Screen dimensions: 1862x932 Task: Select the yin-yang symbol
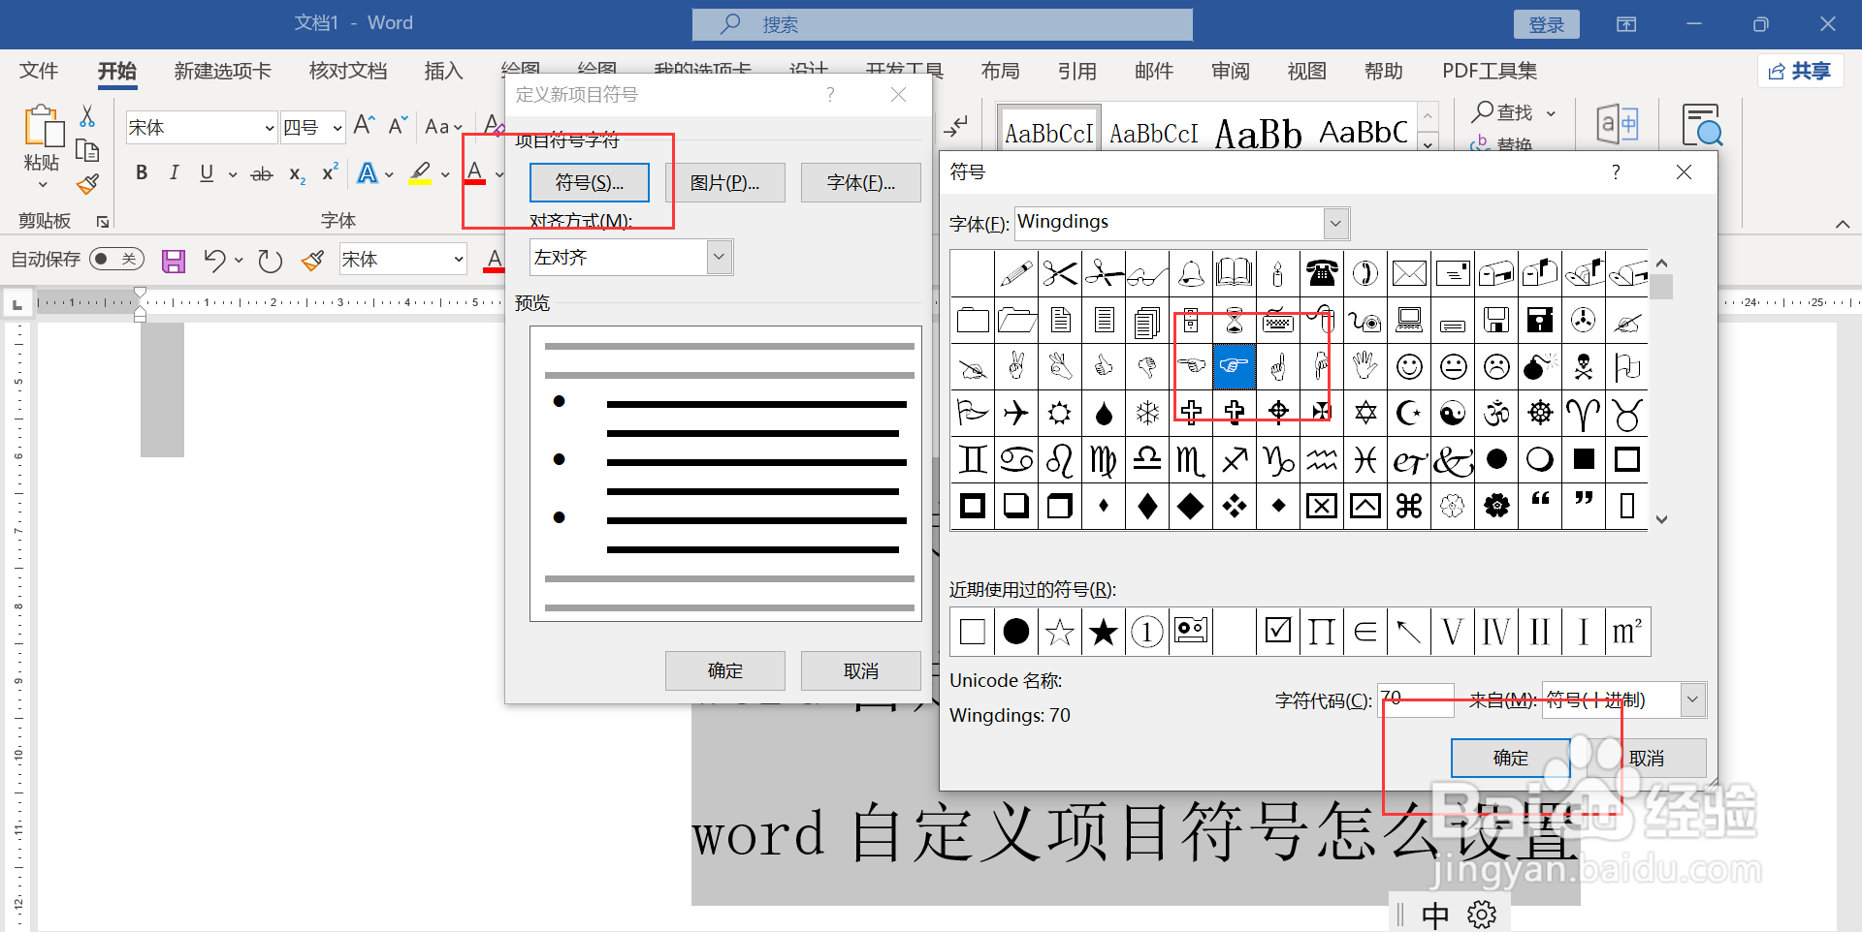1453,413
